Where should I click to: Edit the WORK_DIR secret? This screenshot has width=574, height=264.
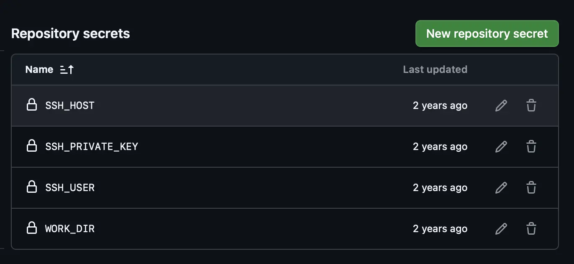501,229
